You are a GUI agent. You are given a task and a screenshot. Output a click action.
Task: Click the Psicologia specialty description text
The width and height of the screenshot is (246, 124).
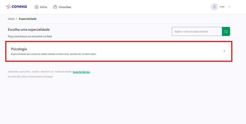click(53, 54)
